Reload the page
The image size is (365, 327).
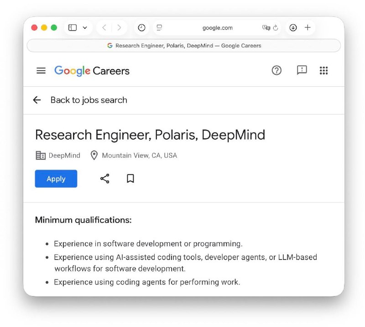[x=276, y=28]
